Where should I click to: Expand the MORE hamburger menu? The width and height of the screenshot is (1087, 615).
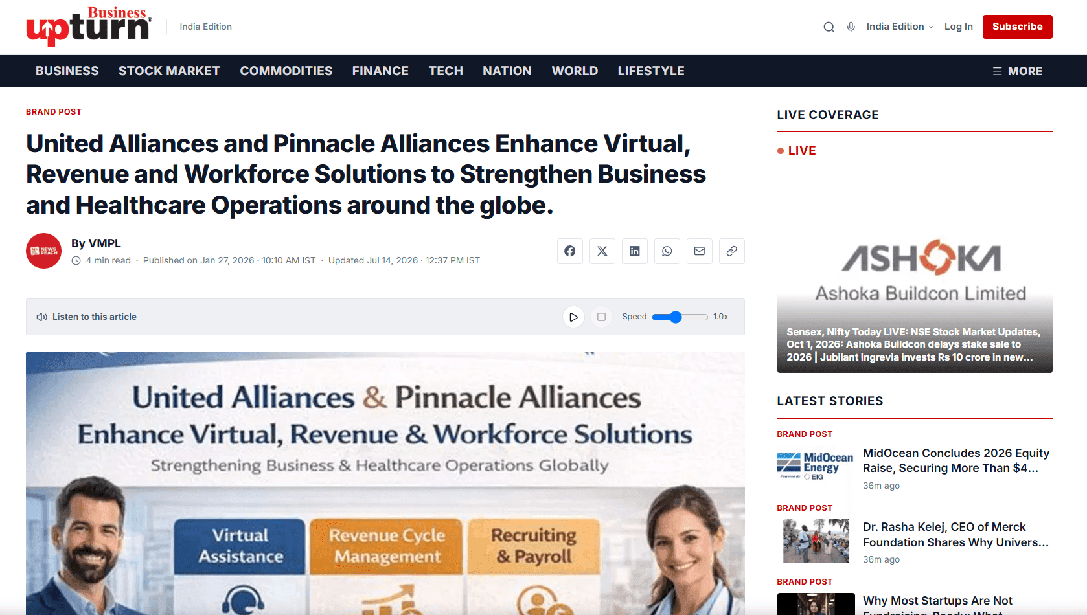click(x=1017, y=71)
